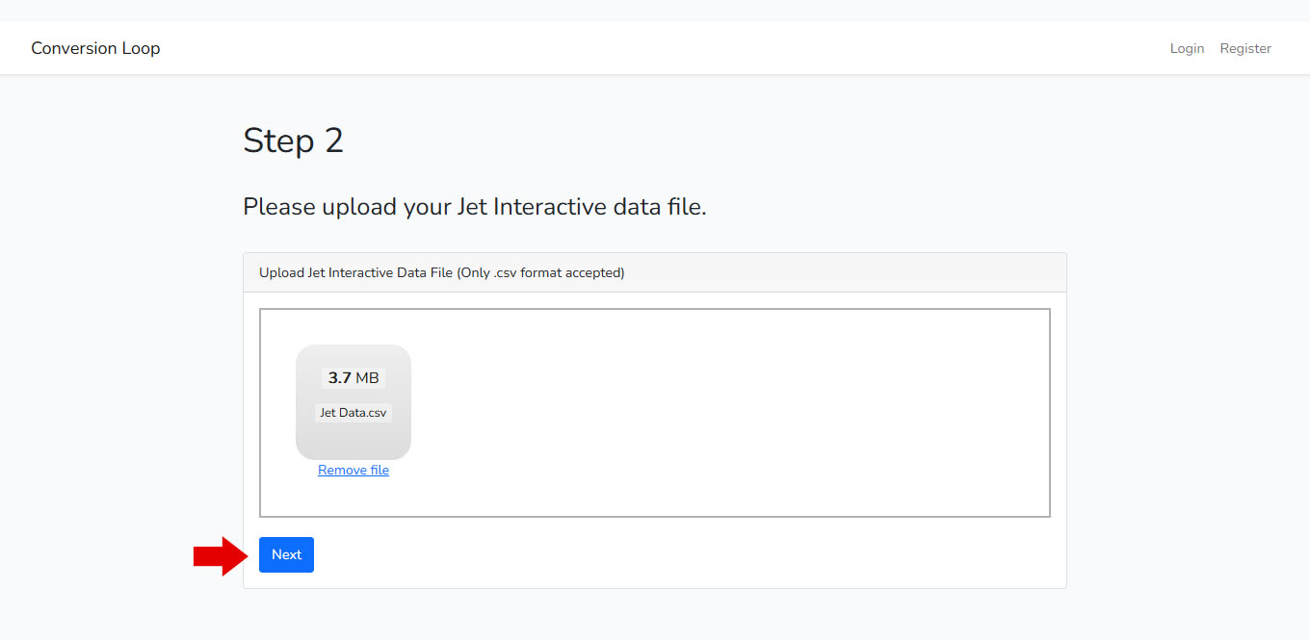Click the 3.7 MB file size label
Screen dimensions: 1310x640
[x=354, y=378]
